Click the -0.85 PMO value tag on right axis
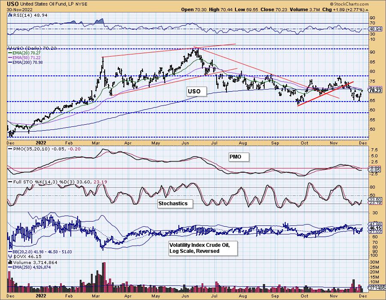This screenshot has width=386, height=300. [375, 170]
